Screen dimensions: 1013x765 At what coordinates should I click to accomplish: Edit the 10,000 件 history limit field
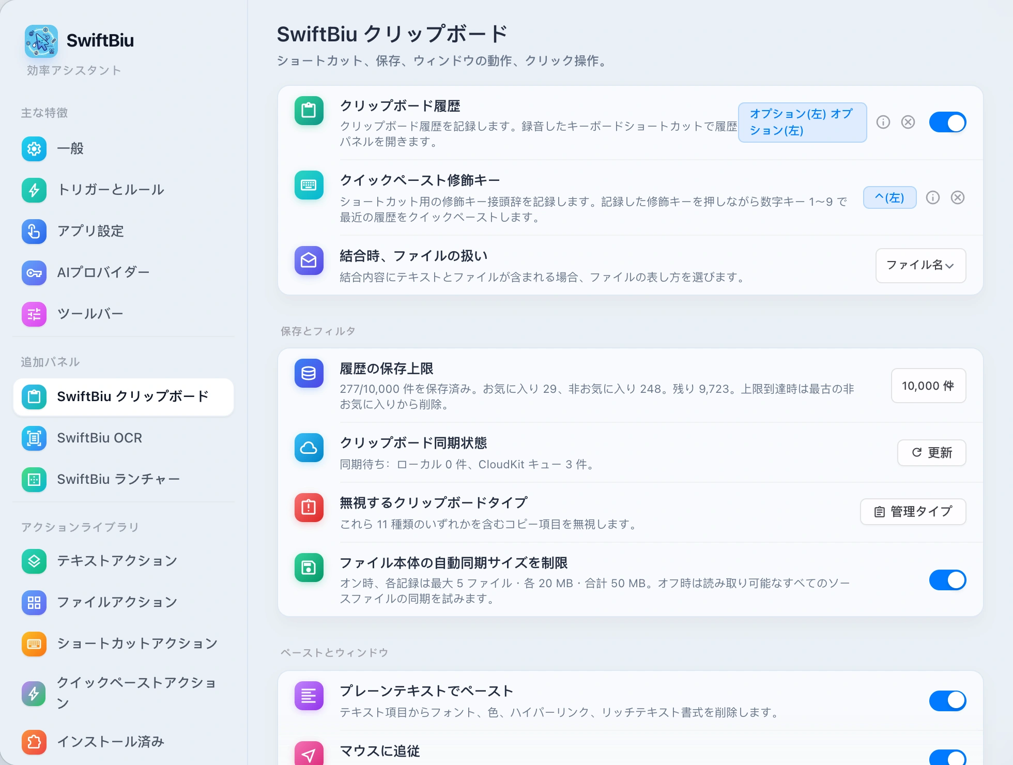coord(929,386)
